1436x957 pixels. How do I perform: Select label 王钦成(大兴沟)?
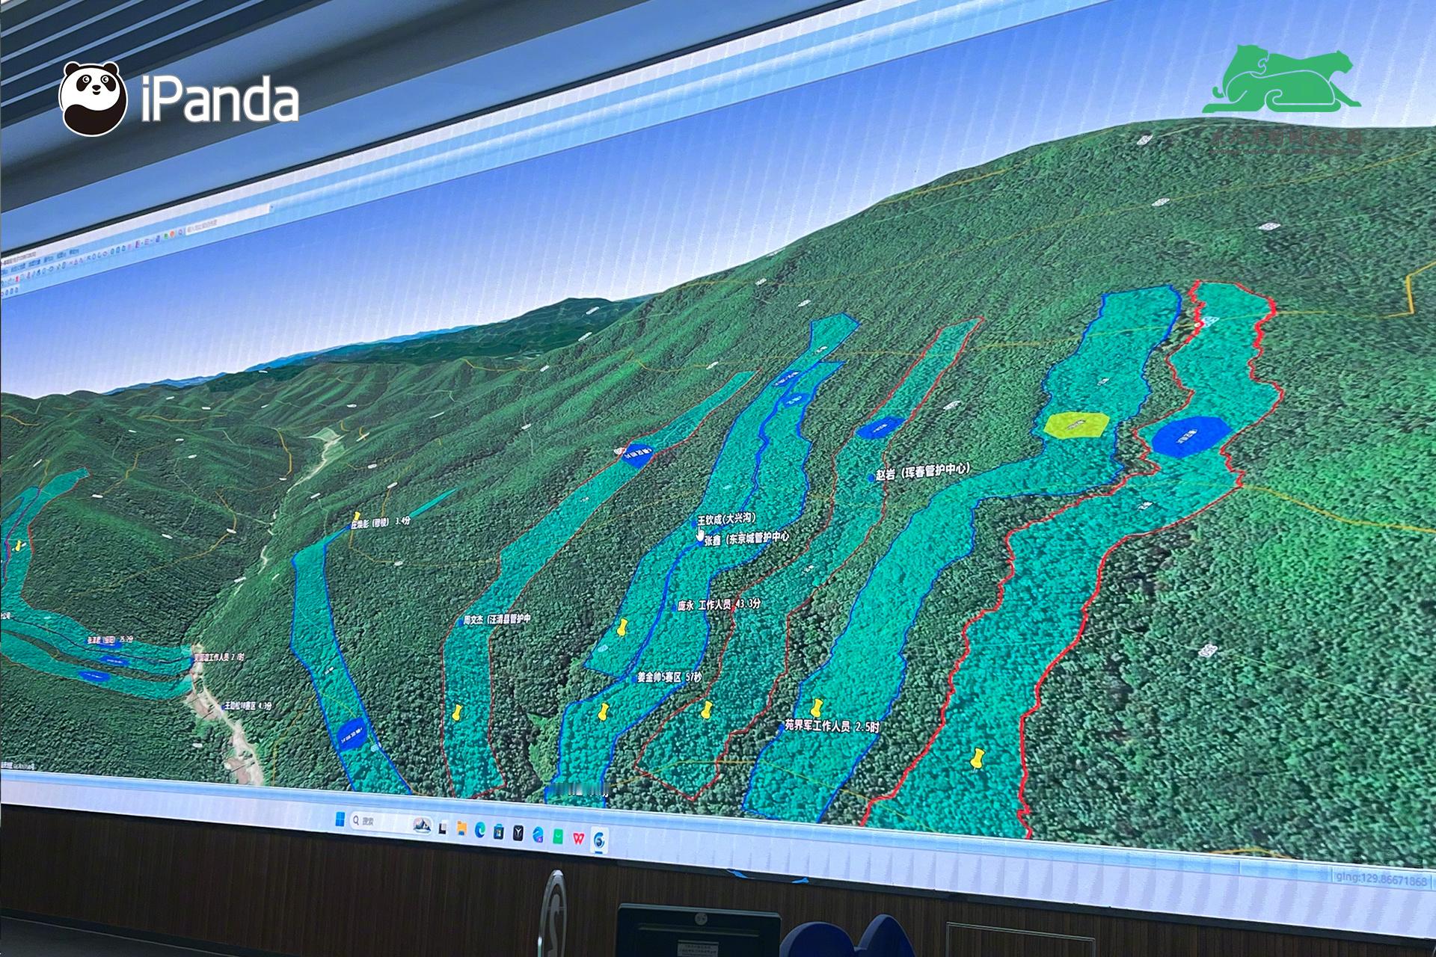pos(727,518)
